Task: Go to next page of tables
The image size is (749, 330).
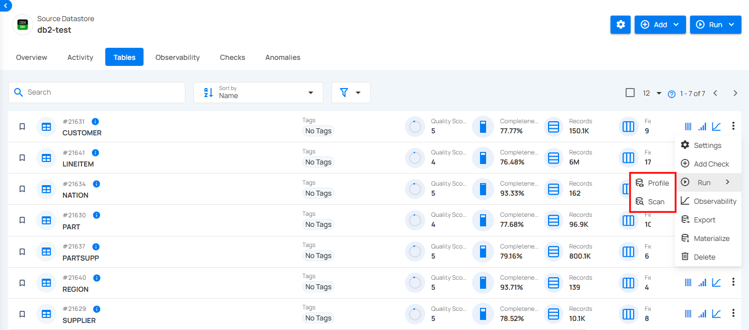Action: pyautogui.click(x=735, y=93)
